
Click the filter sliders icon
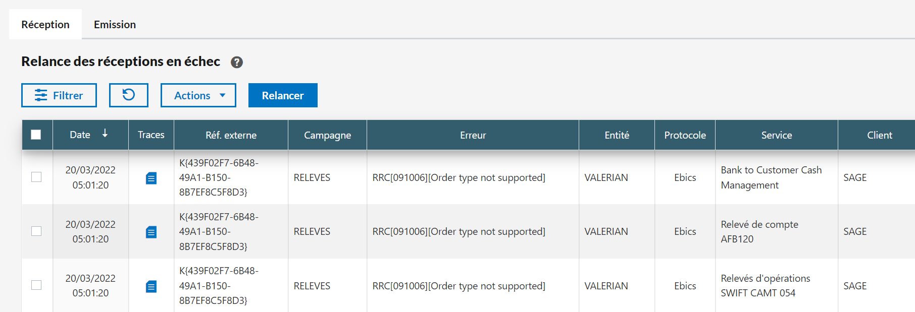pos(41,95)
